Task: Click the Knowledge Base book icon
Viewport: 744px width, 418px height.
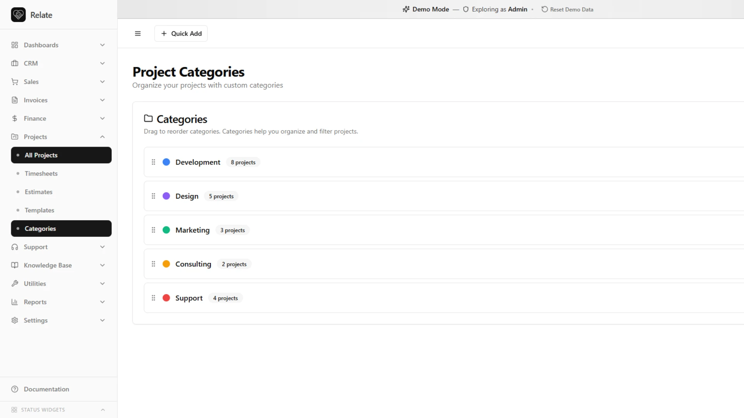Action: tap(15, 265)
